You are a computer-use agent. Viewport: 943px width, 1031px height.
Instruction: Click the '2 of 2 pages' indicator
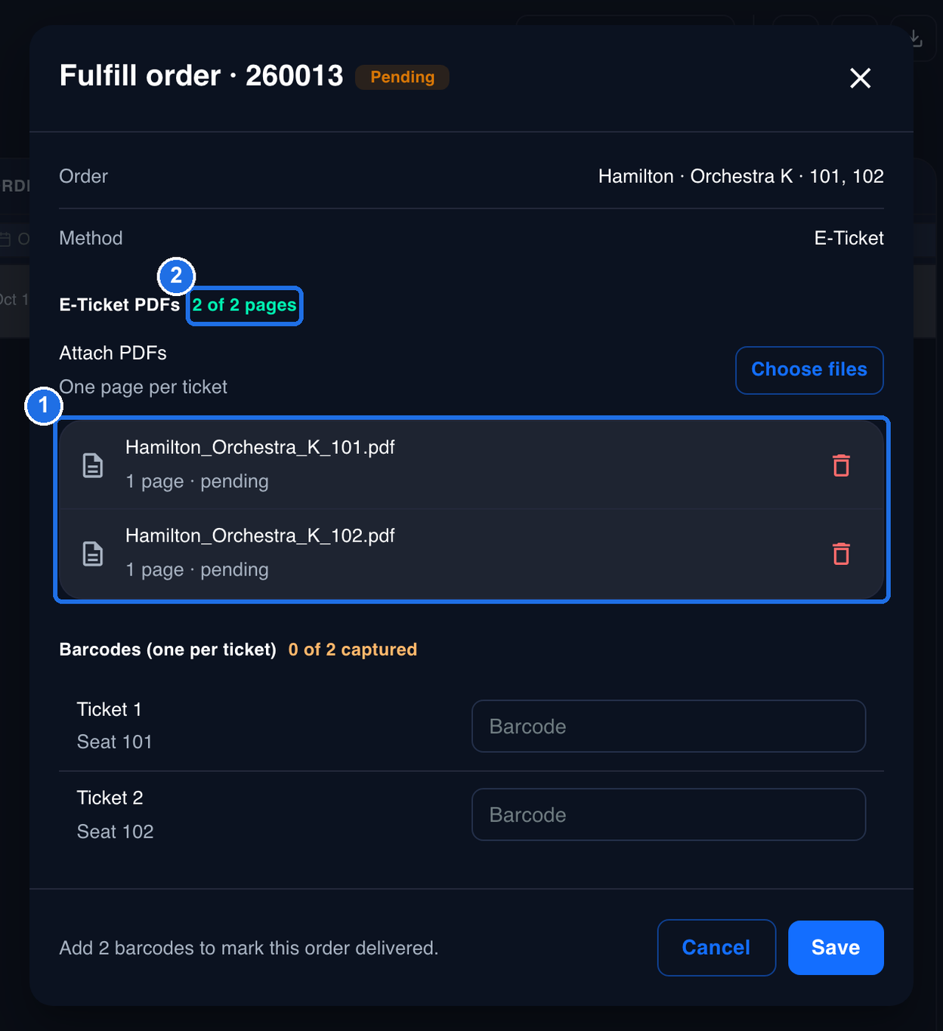point(244,305)
